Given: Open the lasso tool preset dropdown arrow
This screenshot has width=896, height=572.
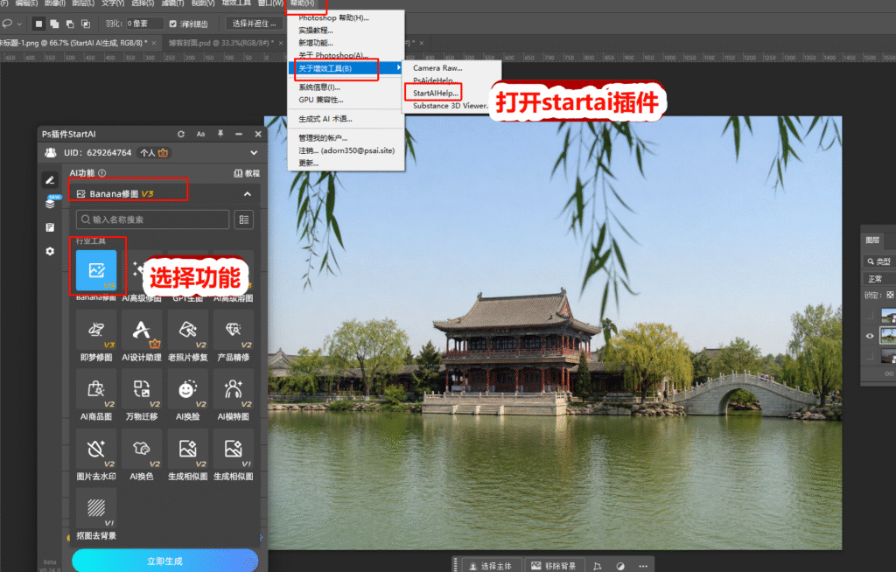Looking at the screenshot, I should [19, 24].
